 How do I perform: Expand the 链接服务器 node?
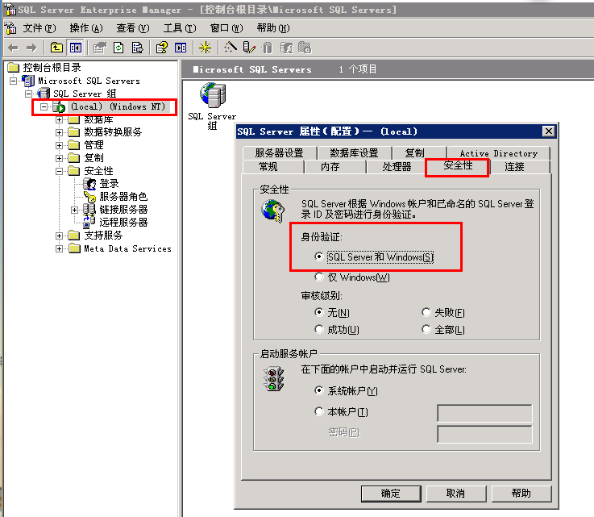pos(75,210)
